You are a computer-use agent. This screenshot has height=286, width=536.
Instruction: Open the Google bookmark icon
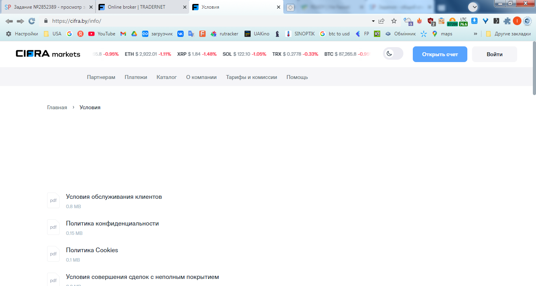(x=69, y=34)
